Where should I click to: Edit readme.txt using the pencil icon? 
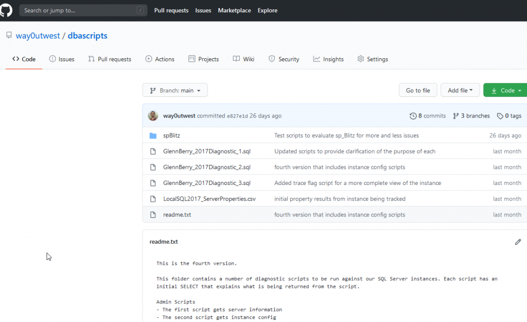tap(518, 242)
